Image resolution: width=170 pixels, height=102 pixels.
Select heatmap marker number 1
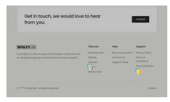[x=139, y=72]
